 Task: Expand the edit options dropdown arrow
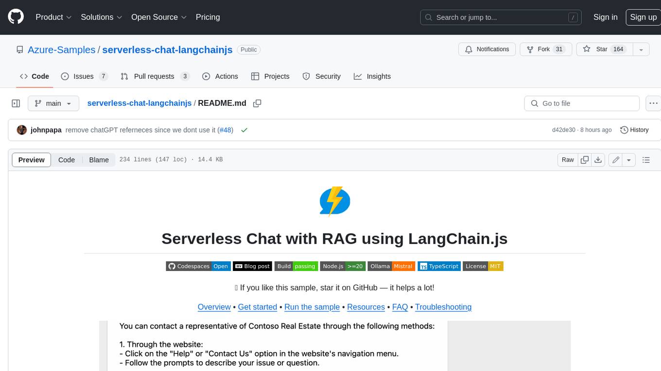click(629, 160)
